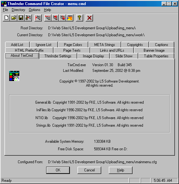Open the Links and URLs tab
179x184 pixels.
112,50
